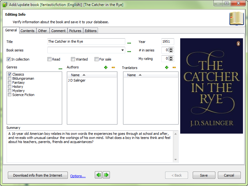Sort Authors list by Name column
This screenshot has height=186, width=248.
92,75
